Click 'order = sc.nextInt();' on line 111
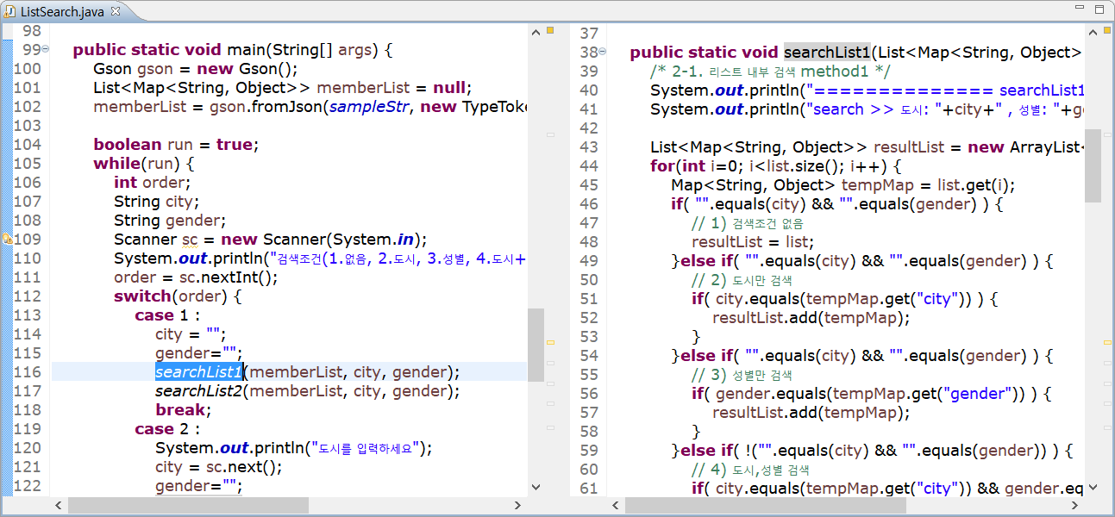Viewport: 1115px width, 517px height. pos(196,277)
